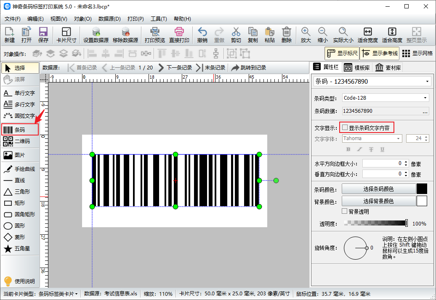Choose the 单行文字 single-line text tool
The width and height of the screenshot is (436, 300).
(20, 93)
